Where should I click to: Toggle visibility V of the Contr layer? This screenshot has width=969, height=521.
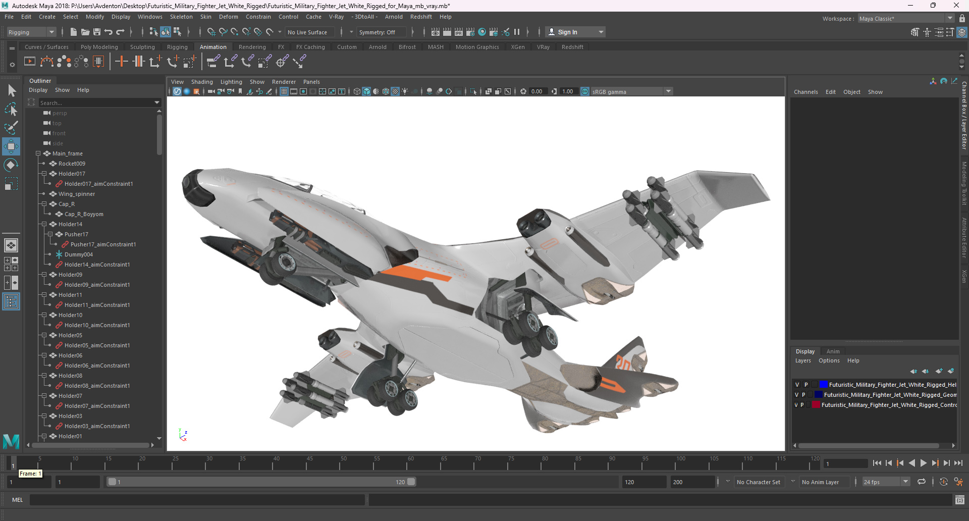click(x=796, y=405)
